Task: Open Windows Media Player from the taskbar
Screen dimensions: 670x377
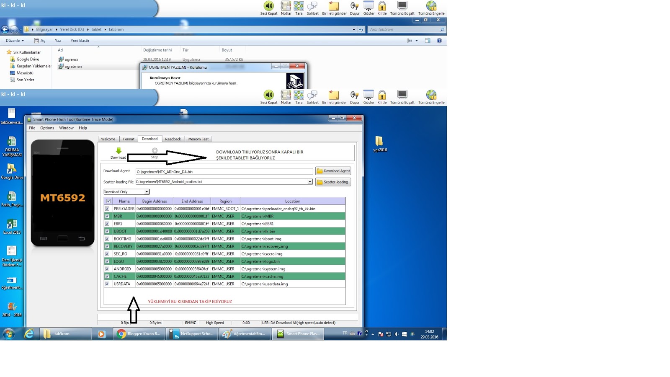Action: 101,334
